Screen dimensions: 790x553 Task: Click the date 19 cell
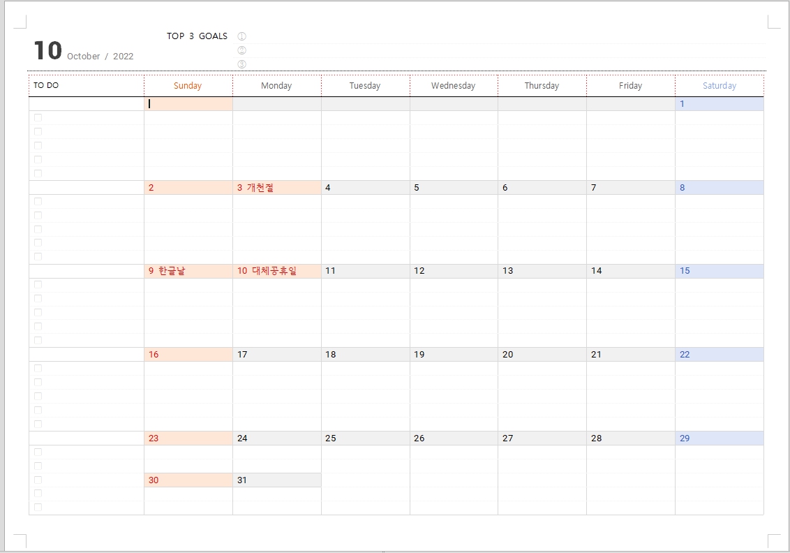(454, 355)
